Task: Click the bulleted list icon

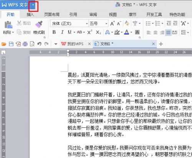Action: (x=148, y=23)
